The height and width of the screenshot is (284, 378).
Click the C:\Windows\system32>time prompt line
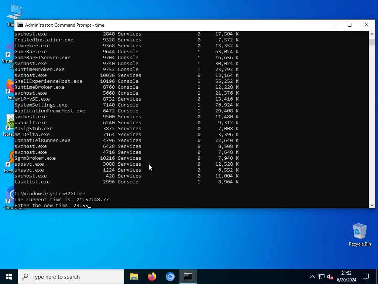click(50, 194)
